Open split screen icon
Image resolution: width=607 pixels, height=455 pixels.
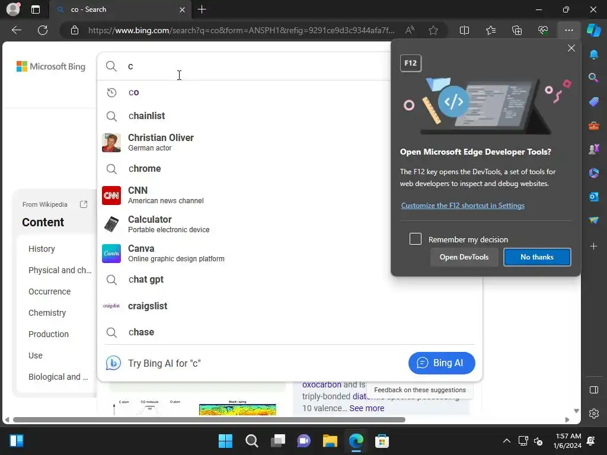(464, 30)
